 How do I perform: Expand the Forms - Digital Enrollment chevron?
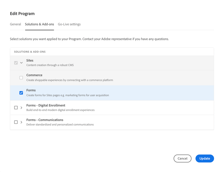click(x=21, y=108)
